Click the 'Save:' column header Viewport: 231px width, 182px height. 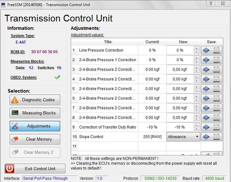click(212, 42)
